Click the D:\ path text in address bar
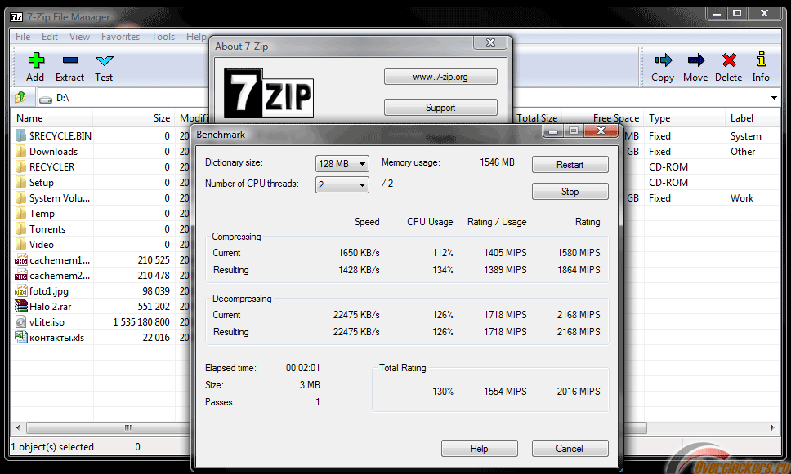The width and height of the screenshot is (791, 474). click(x=63, y=98)
